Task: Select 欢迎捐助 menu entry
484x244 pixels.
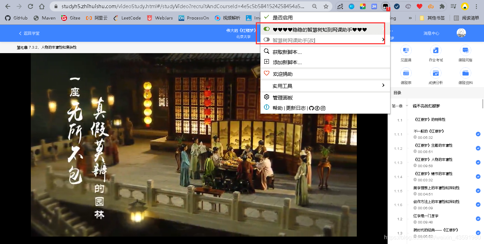Action: [325, 74]
